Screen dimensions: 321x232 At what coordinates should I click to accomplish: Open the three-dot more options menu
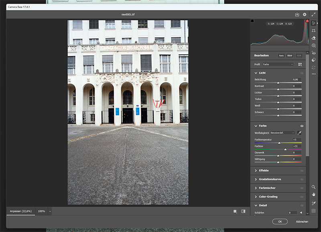tap(313, 74)
